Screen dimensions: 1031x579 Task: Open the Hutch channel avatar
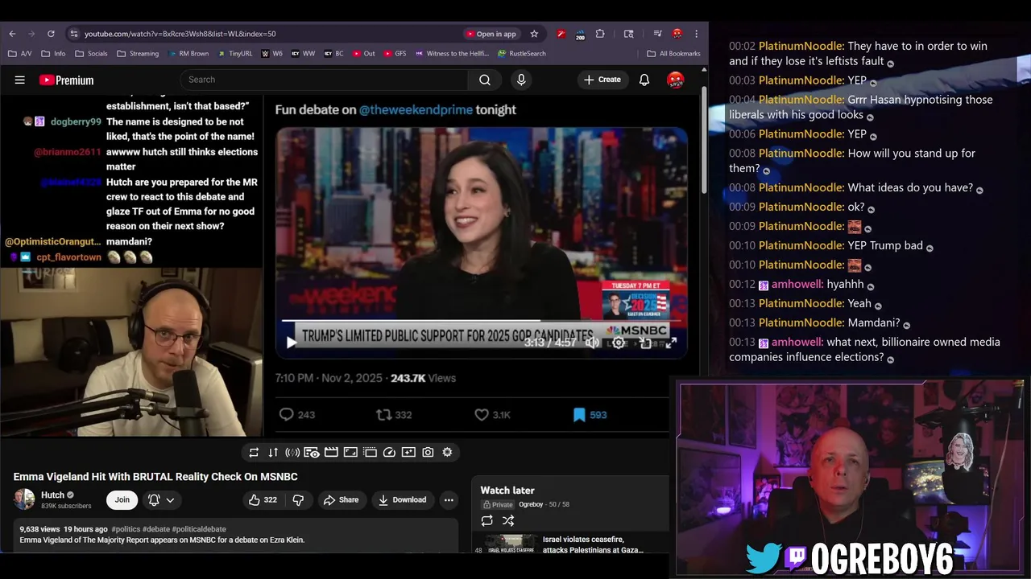(24, 499)
